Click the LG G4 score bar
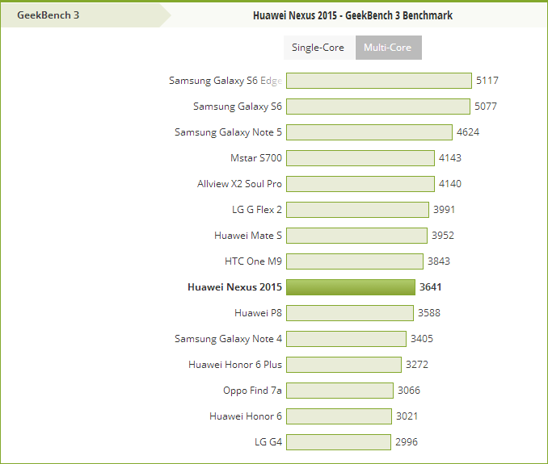This screenshot has width=548, height=464. (x=339, y=442)
